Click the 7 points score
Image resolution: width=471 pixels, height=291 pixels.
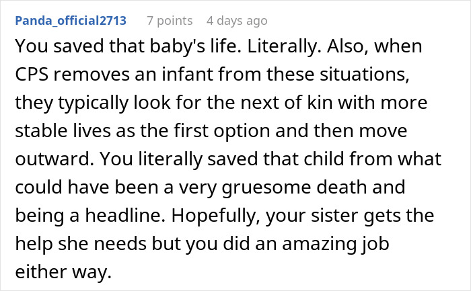[x=170, y=21]
